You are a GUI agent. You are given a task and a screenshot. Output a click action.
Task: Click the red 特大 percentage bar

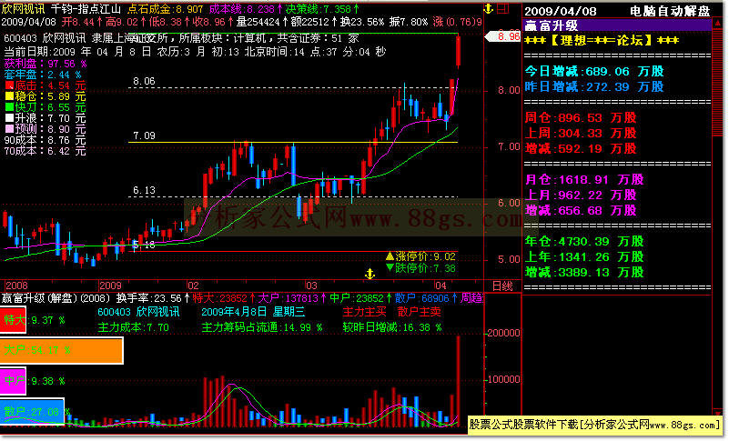(13, 320)
